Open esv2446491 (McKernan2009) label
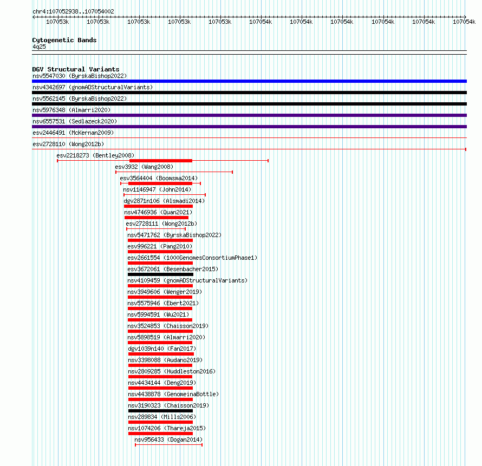This screenshot has height=466, width=482. click(73, 133)
